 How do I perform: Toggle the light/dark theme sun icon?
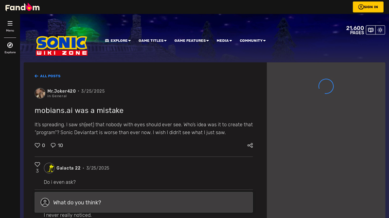pos(380,30)
